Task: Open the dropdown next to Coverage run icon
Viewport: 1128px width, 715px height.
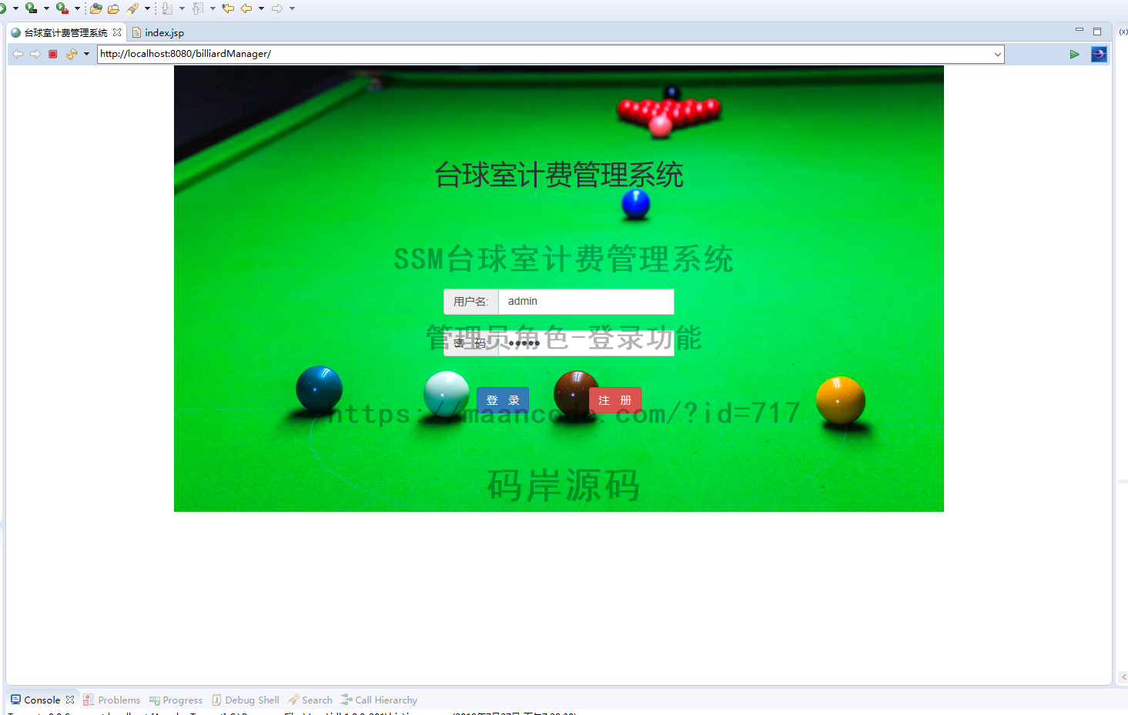Action: coord(46,8)
